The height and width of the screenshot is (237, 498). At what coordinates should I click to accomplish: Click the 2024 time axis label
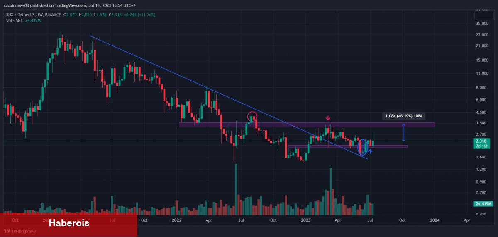click(435, 220)
